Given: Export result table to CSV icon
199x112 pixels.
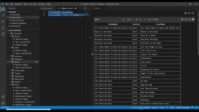Looking at the screenshot, I should (182, 19).
